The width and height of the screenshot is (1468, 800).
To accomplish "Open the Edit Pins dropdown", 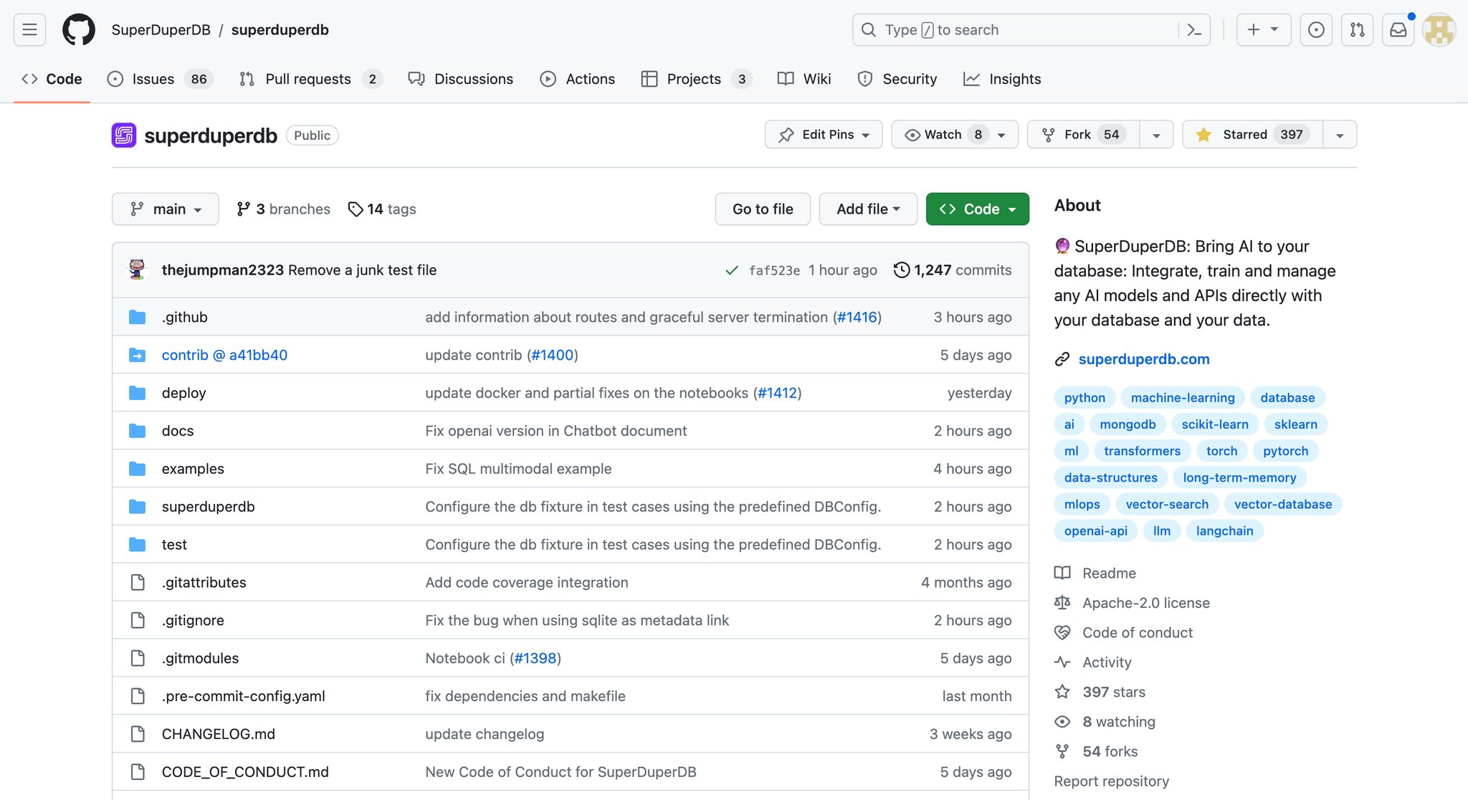I will [x=824, y=135].
